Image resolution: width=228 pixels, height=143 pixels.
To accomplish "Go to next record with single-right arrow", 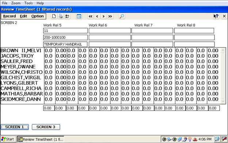I will click(103, 16).
